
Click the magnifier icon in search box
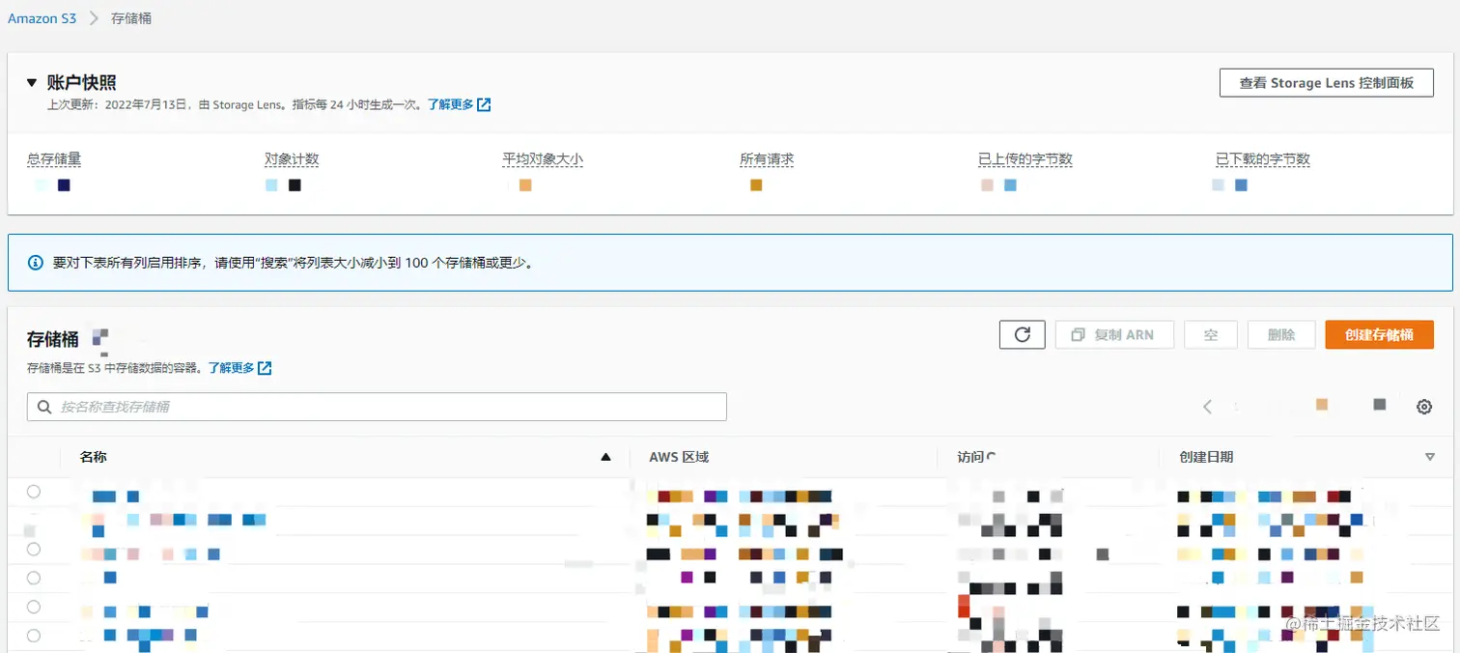click(44, 407)
